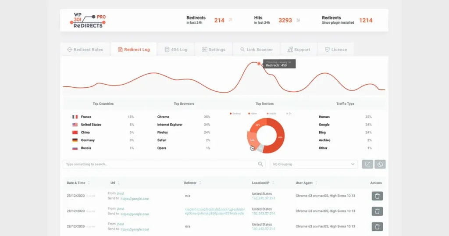Click the IP address in first log row

coord(264,198)
